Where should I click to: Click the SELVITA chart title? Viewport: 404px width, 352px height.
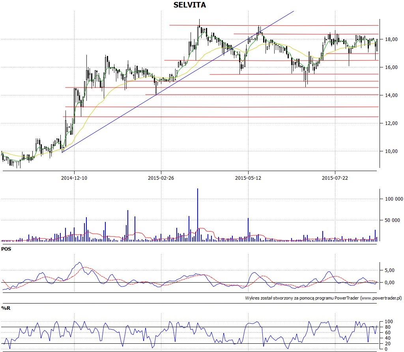click(x=190, y=5)
